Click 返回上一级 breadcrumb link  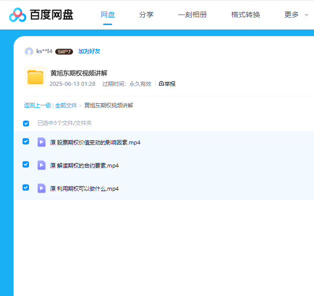point(38,105)
